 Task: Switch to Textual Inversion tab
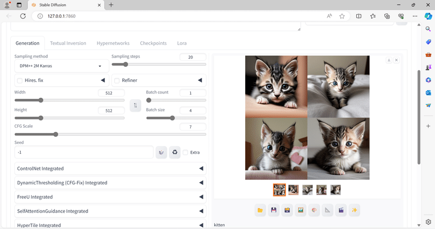(68, 43)
